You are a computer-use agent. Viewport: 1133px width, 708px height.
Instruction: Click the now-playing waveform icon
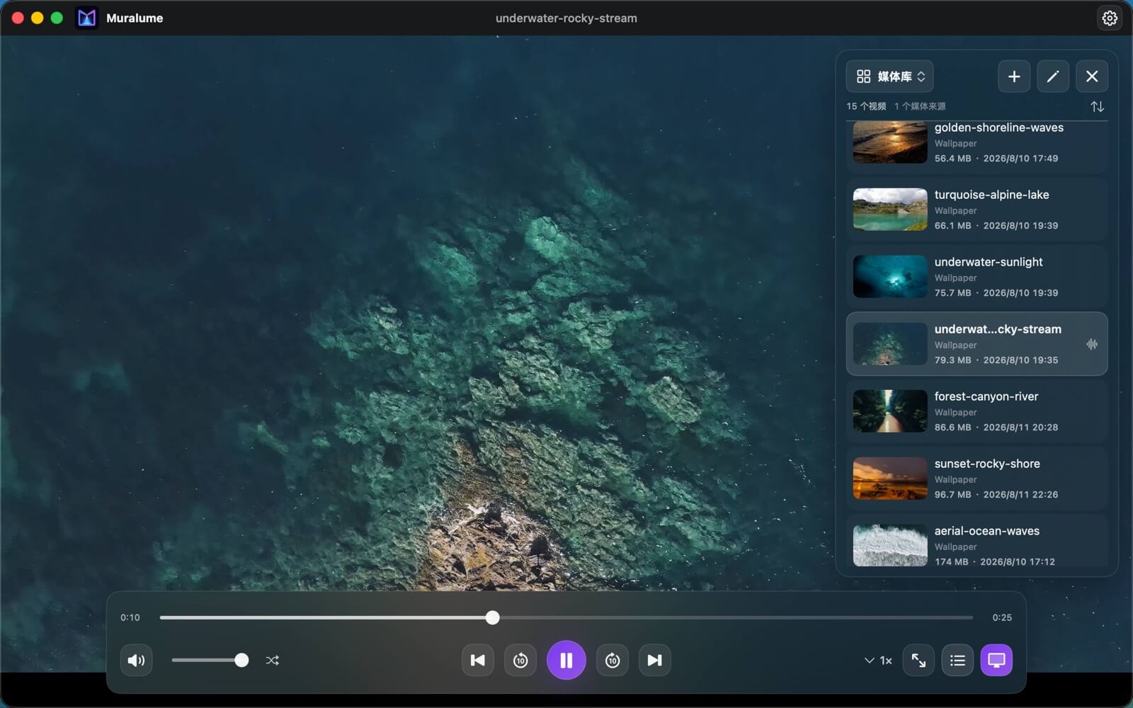click(1092, 344)
